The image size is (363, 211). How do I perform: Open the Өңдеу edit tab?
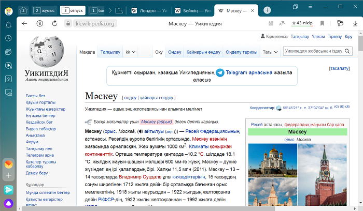(x=175, y=52)
